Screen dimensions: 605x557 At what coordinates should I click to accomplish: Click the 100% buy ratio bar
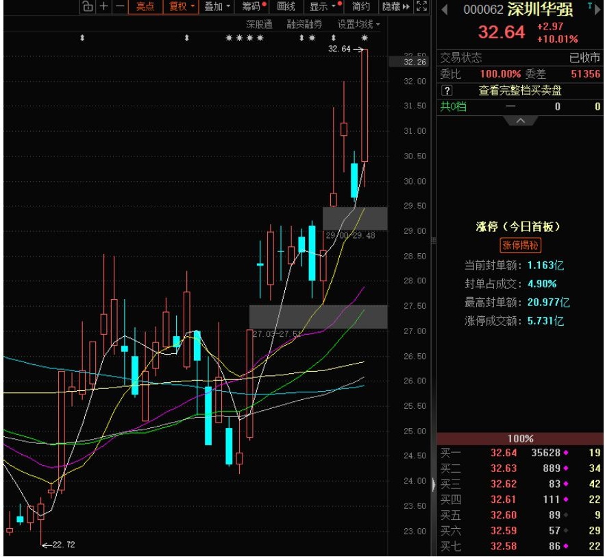pos(520,438)
